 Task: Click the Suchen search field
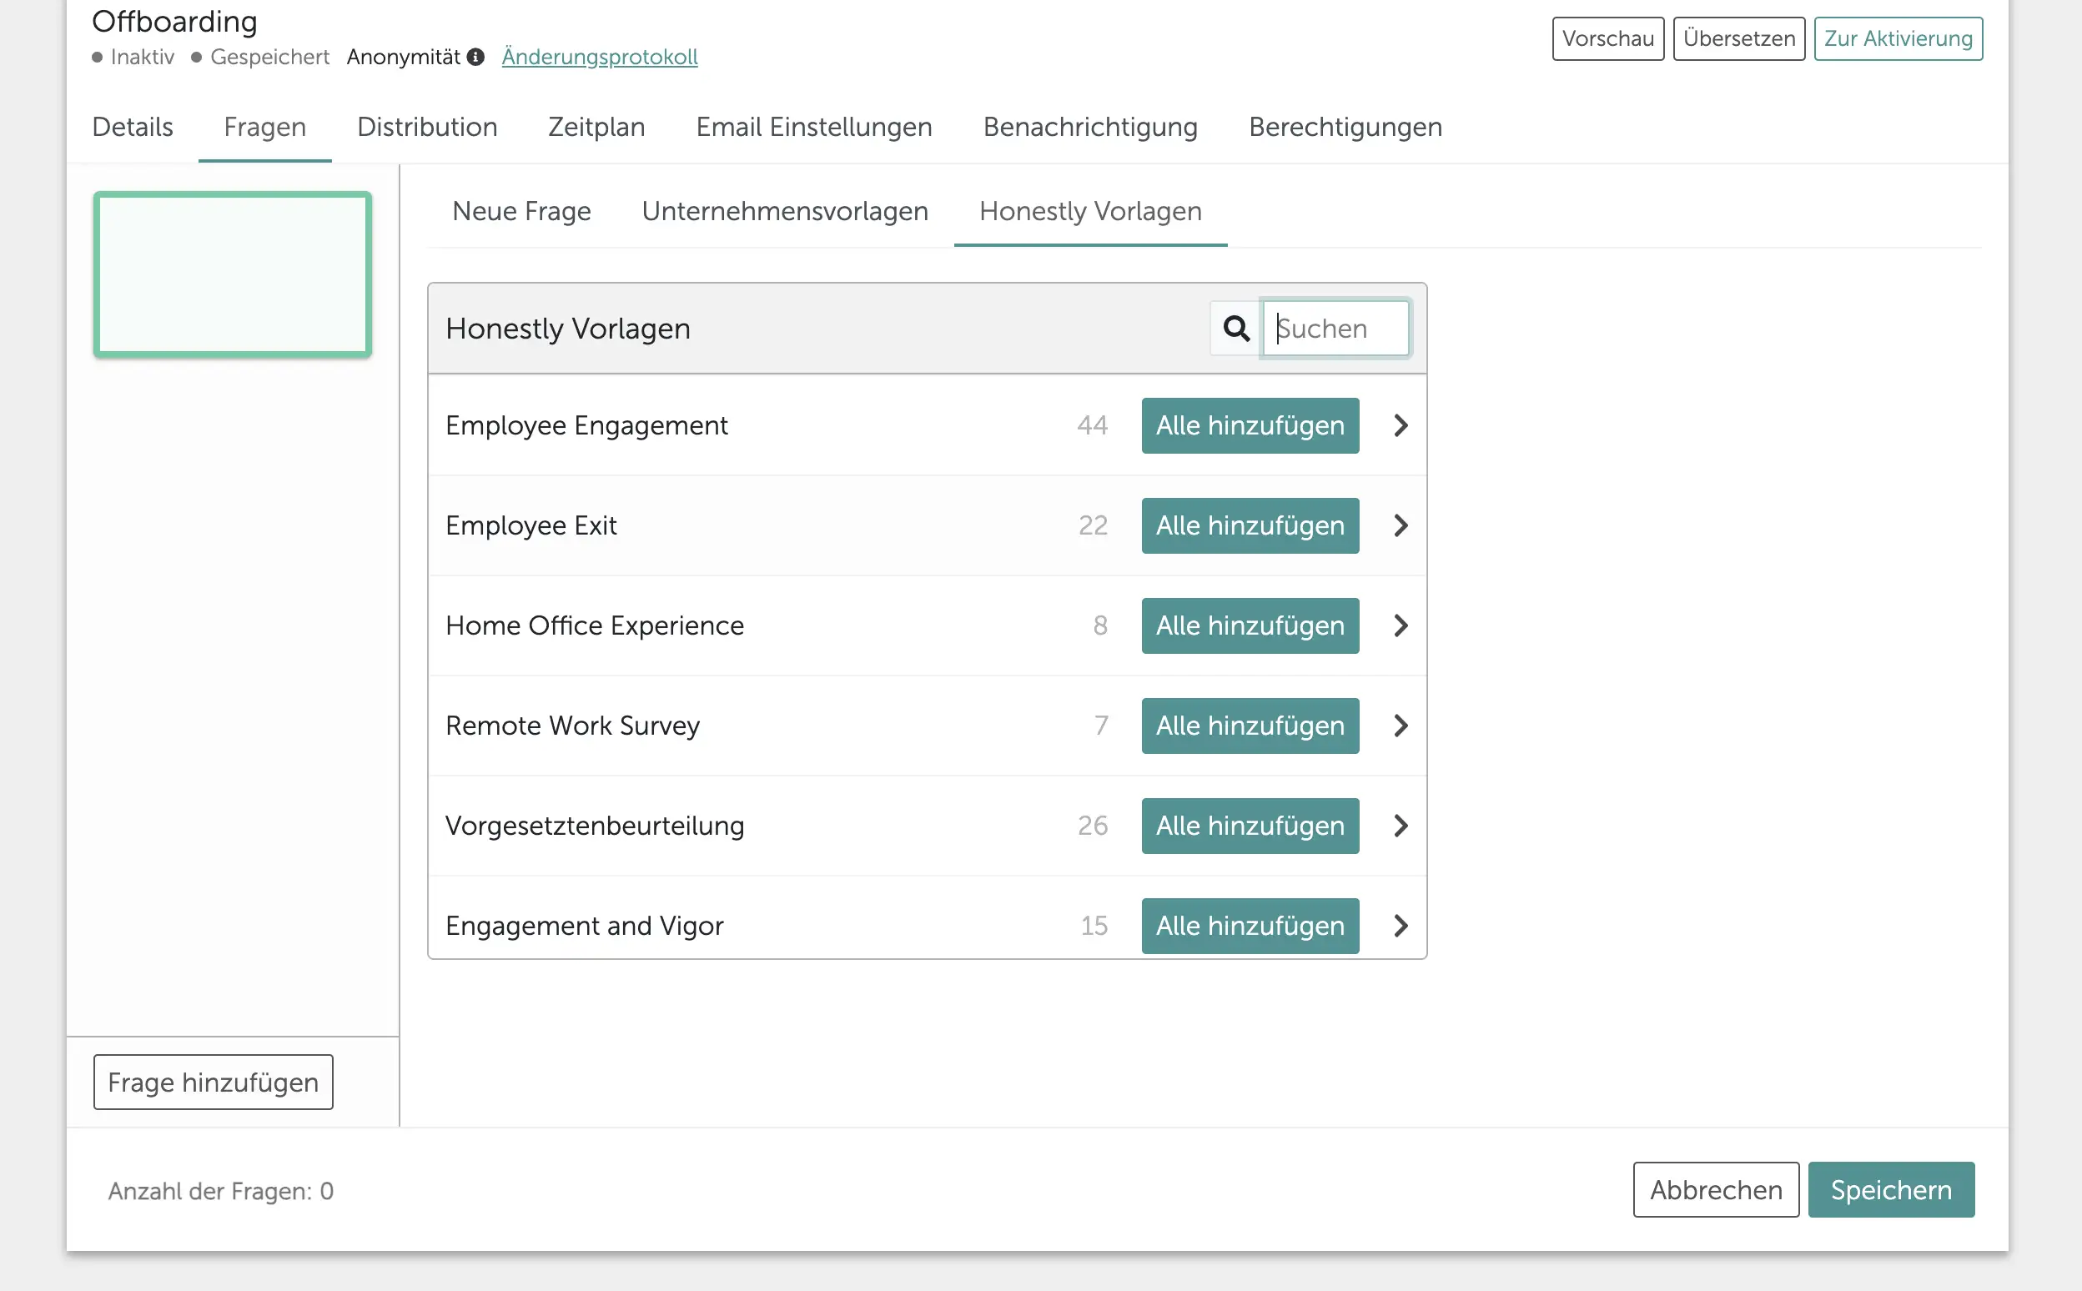1336,328
